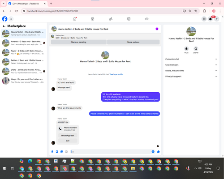Select the Messenger Facebook browser tab

pos(27,4)
